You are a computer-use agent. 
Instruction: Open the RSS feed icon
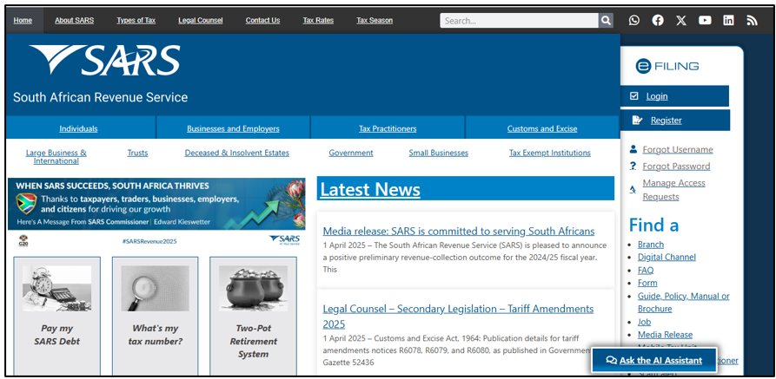pos(752,20)
